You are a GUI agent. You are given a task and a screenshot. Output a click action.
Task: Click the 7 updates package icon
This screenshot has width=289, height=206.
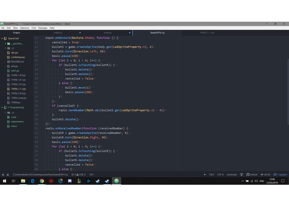(275, 175)
